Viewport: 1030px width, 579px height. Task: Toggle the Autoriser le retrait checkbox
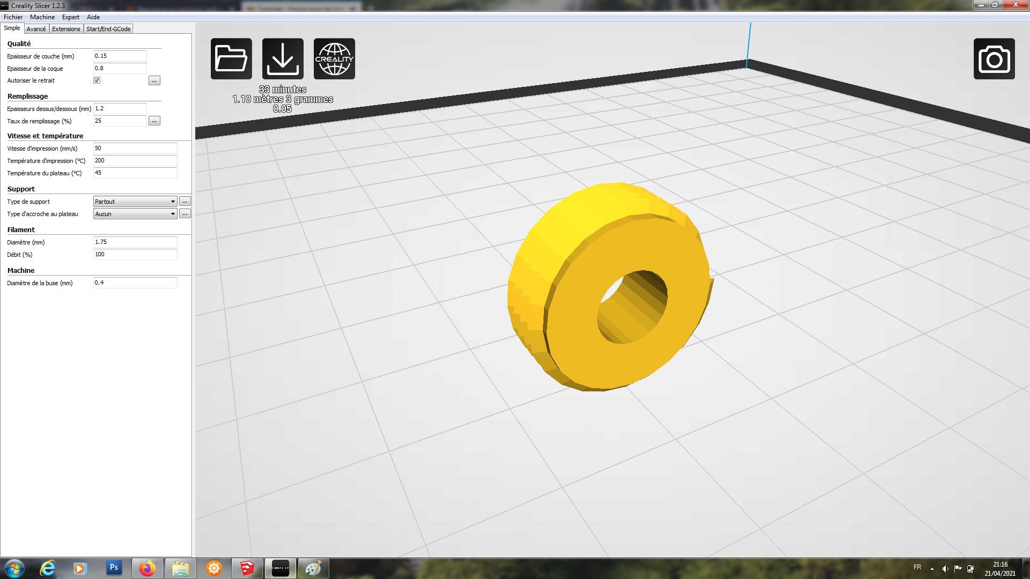coord(97,80)
